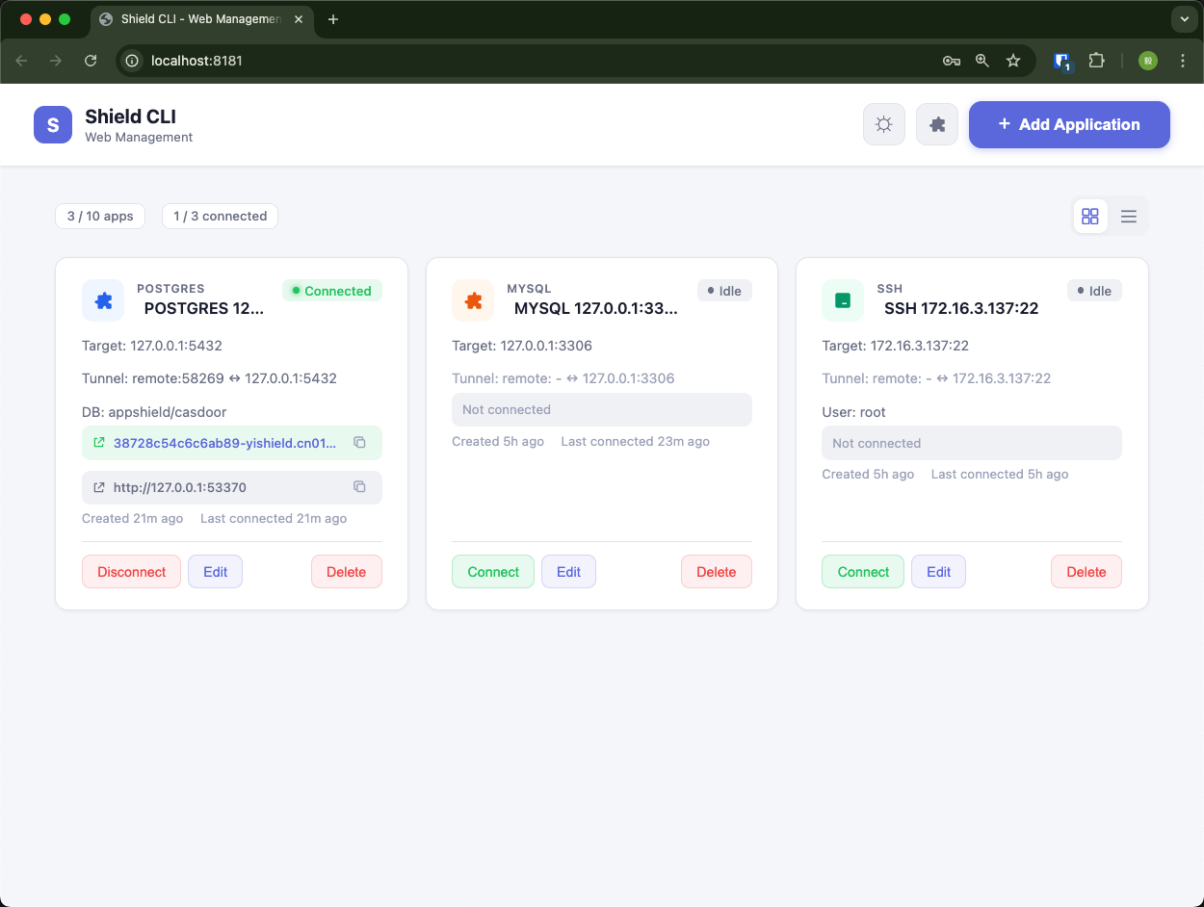Image resolution: width=1204 pixels, height=907 pixels.
Task: Open the plugins puzzle icon in header
Action: coord(937,124)
